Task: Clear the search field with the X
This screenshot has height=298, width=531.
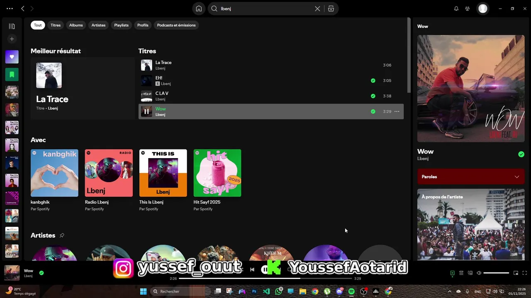Action: click(x=317, y=8)
